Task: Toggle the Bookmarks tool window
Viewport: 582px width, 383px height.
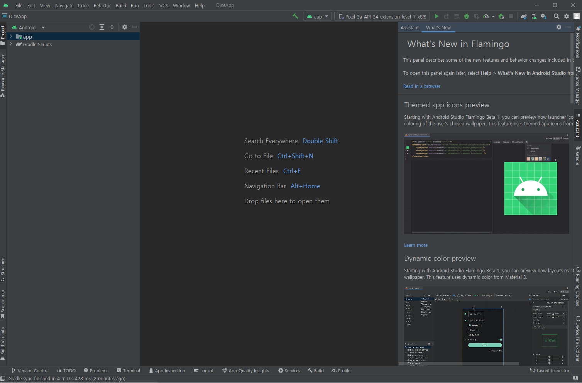Action: pos(3,304)
